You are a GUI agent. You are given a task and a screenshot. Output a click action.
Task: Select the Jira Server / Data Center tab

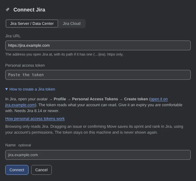click(x=32, y=24)
